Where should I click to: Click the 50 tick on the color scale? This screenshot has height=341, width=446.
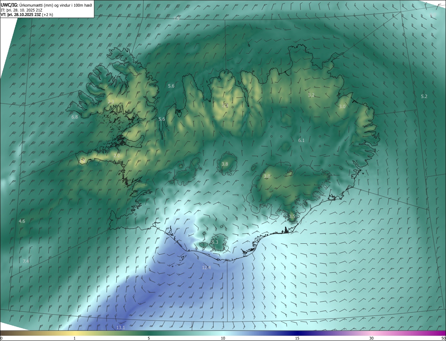(x=443, y=338)
